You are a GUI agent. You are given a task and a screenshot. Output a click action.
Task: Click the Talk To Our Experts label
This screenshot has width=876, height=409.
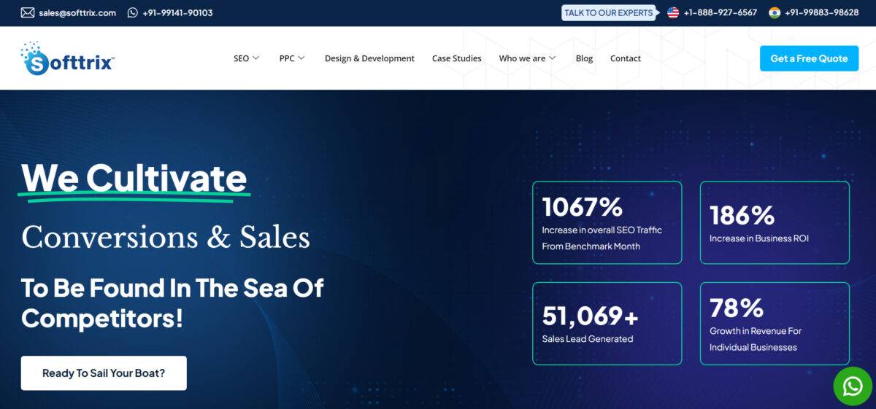coord(608,12)
